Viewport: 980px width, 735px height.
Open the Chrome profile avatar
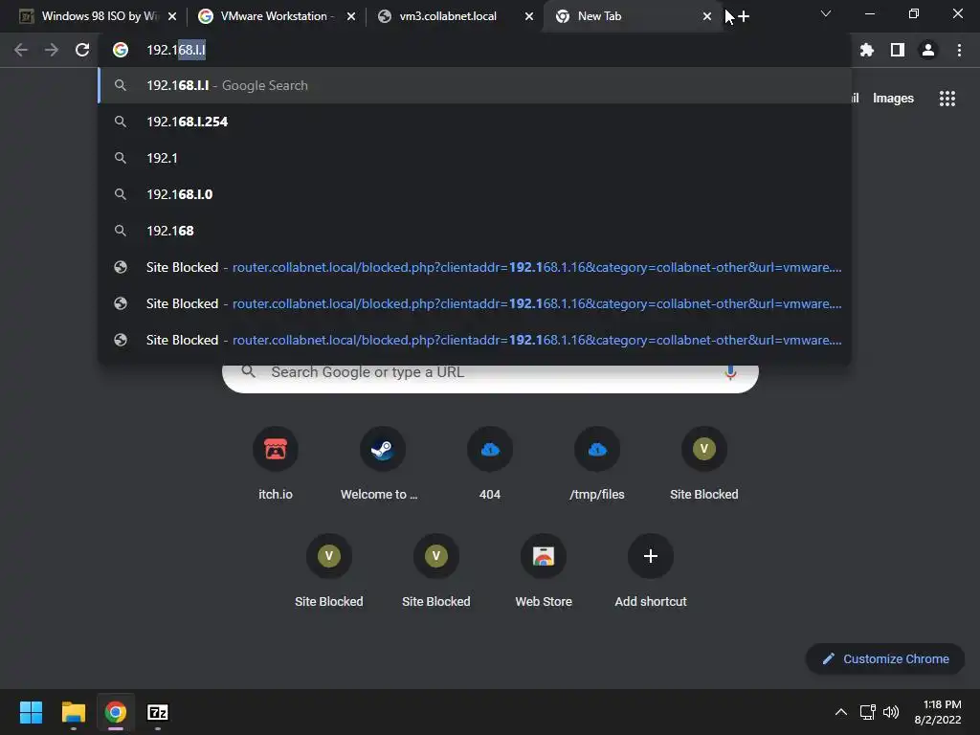pyautogui.click(x=928, y=50)
